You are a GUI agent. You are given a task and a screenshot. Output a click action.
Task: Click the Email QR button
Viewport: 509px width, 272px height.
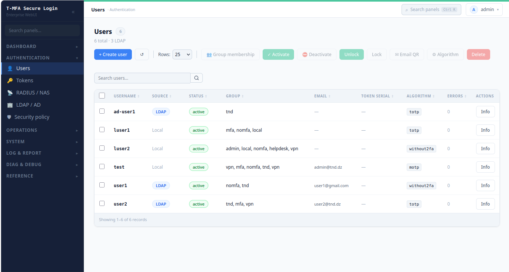pyautogui.click(x=407, y=54)
